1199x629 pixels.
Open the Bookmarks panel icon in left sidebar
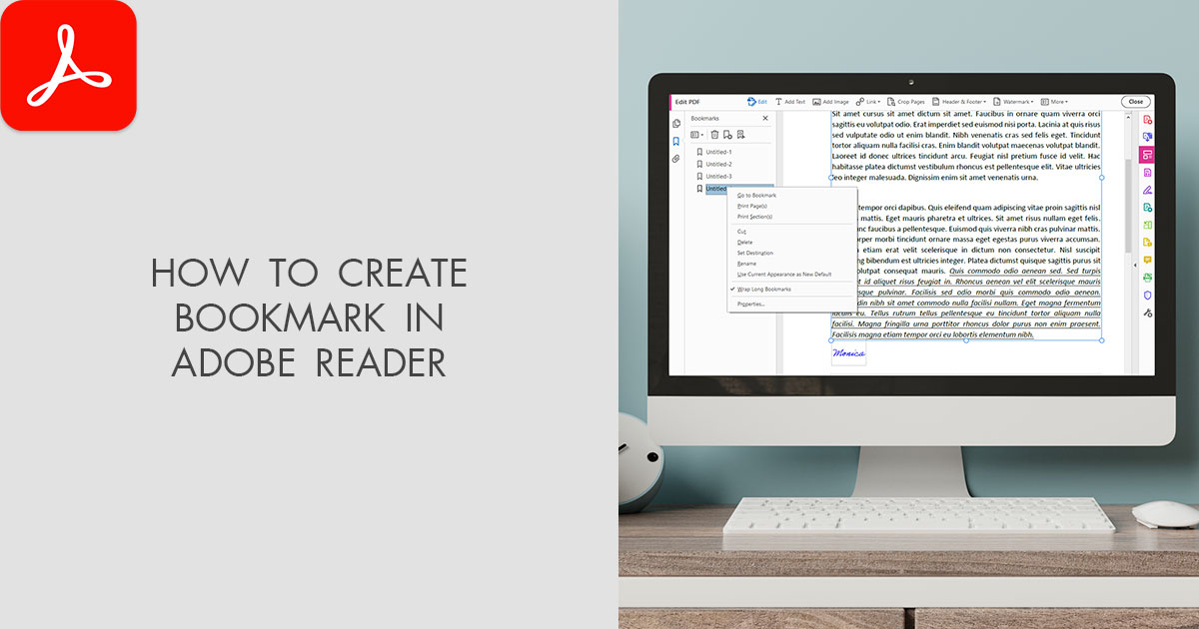point(677,141)
